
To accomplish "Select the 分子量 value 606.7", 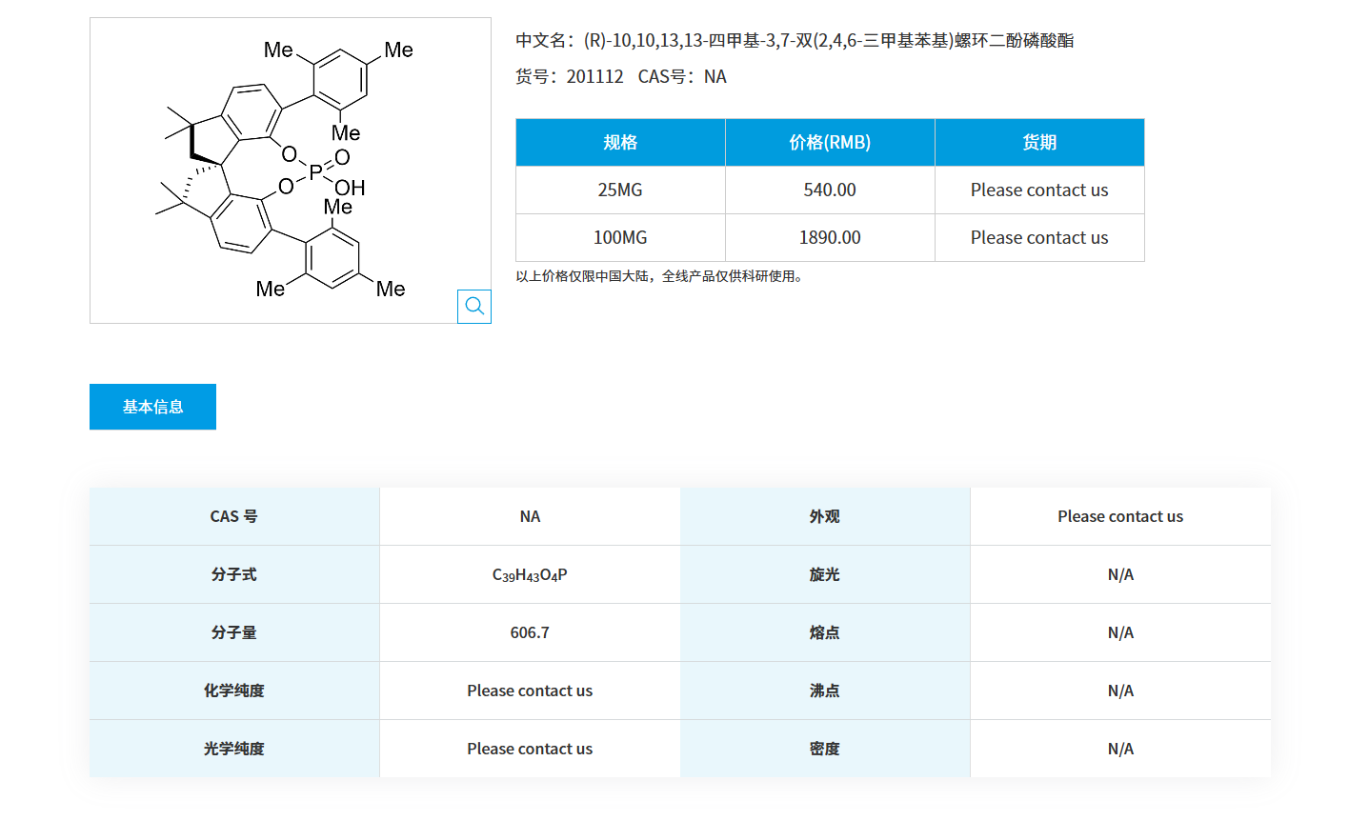I will point(530,631).
